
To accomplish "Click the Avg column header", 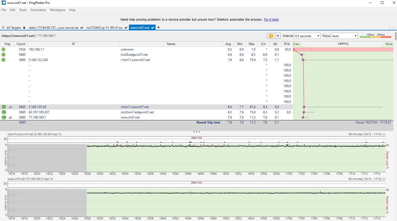I will click(x=228, y=44).
